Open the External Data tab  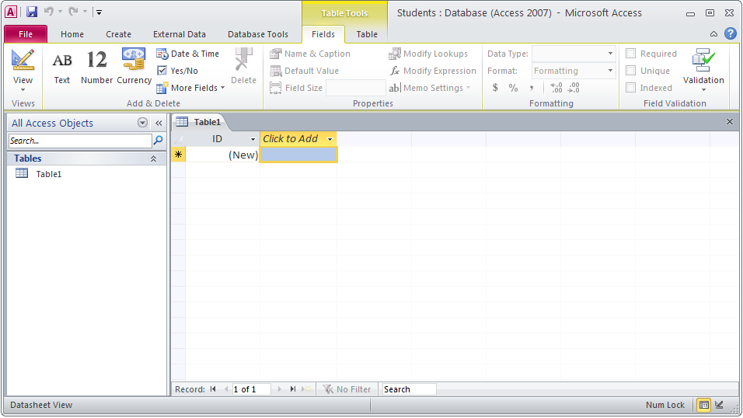(179, 34)
